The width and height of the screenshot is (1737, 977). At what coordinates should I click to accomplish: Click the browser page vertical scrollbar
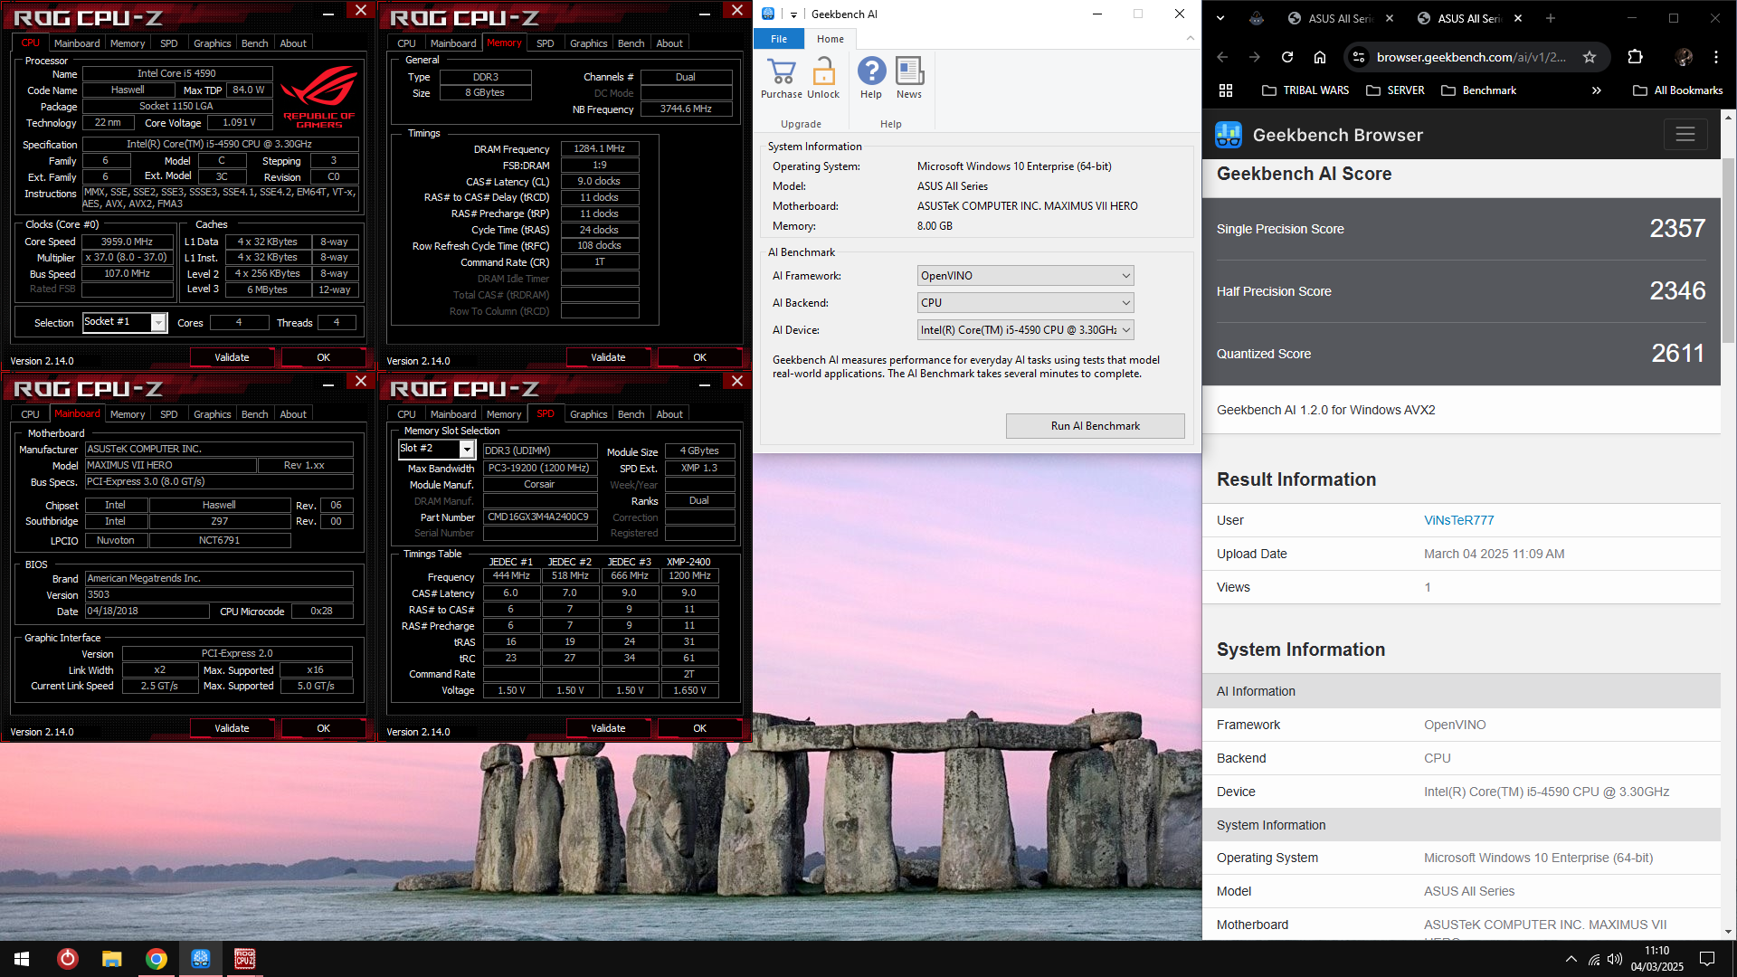[1728, 251]
